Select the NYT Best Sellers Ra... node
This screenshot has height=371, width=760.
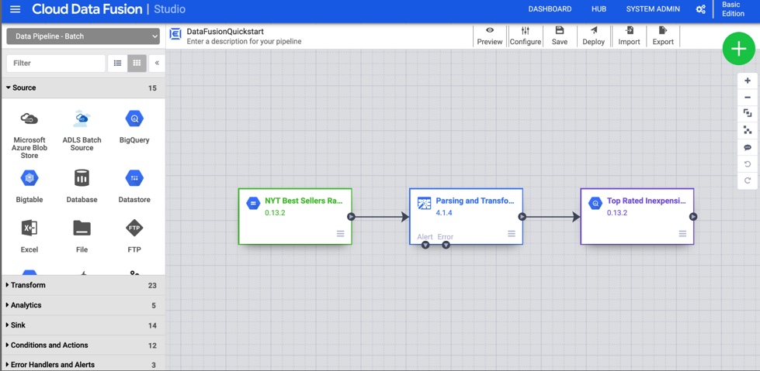(x=295, y=216)
